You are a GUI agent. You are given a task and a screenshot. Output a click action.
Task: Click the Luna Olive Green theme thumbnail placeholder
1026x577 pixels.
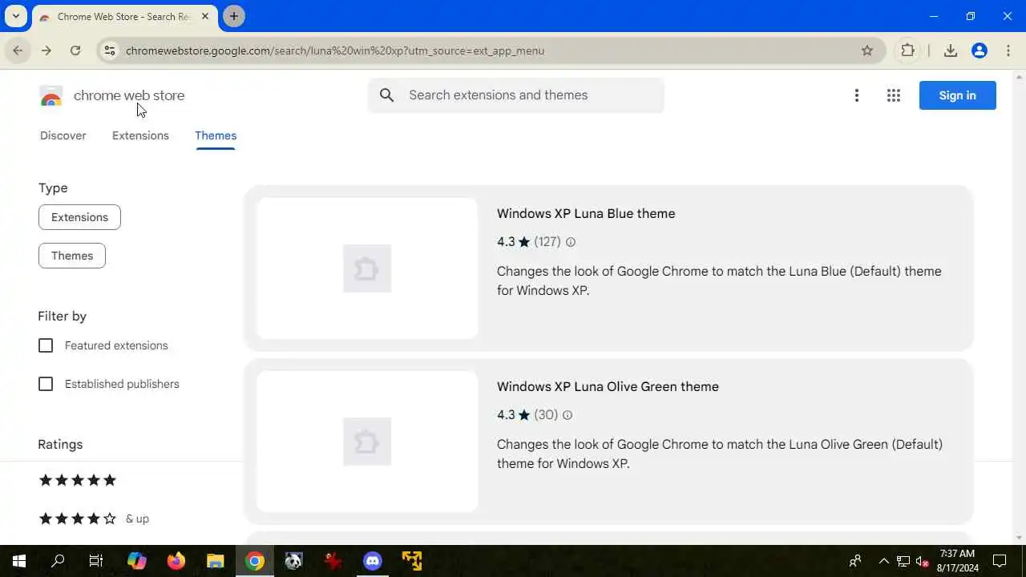pos(367,442)
